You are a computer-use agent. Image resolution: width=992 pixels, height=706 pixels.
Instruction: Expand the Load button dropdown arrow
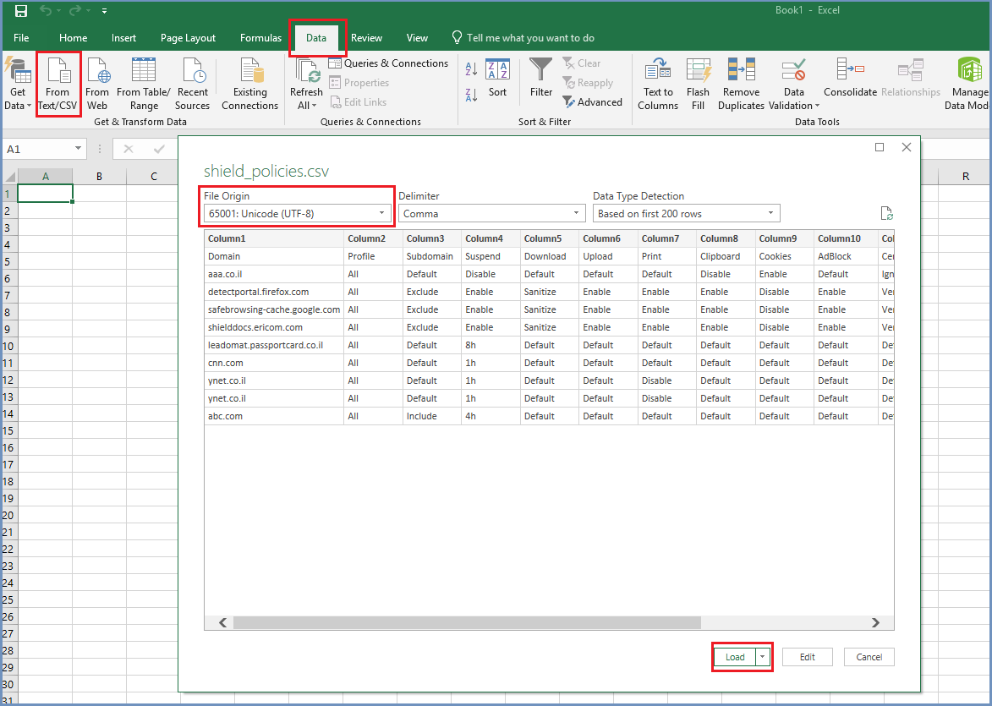coord(763,657)
